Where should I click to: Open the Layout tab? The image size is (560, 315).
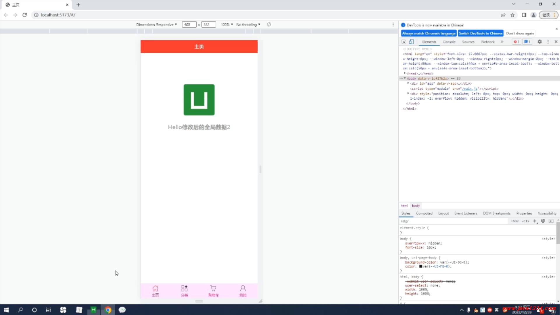443,213
